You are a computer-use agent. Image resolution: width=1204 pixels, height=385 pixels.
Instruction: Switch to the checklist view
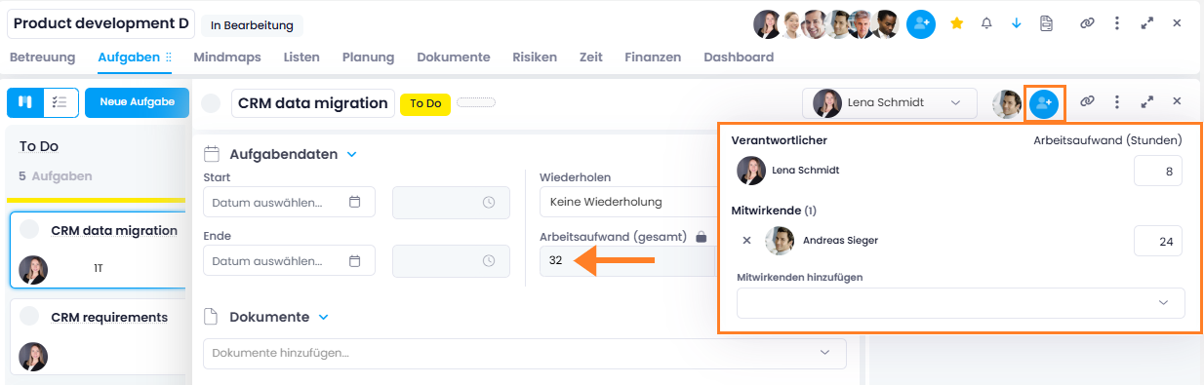pos(60,101)
